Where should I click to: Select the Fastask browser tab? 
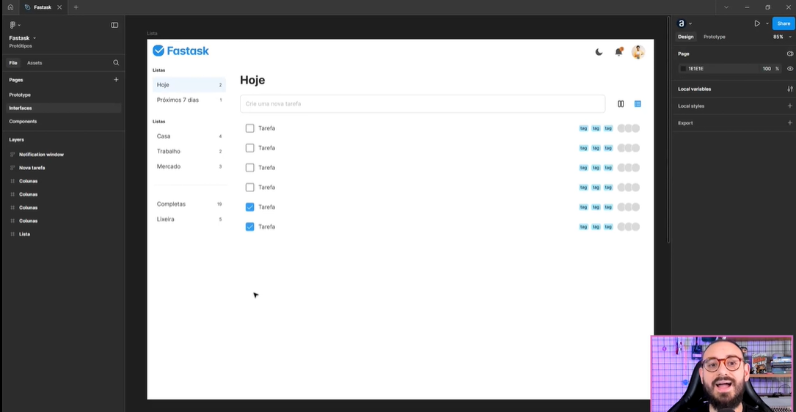coord(43,7)
